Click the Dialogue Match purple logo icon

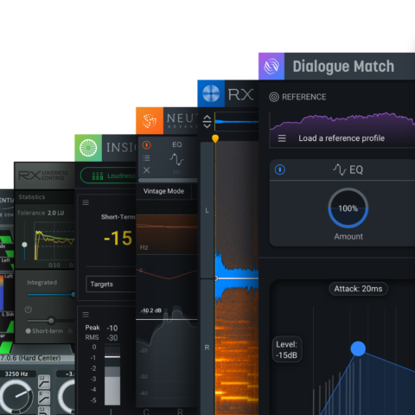pos(271,67)
